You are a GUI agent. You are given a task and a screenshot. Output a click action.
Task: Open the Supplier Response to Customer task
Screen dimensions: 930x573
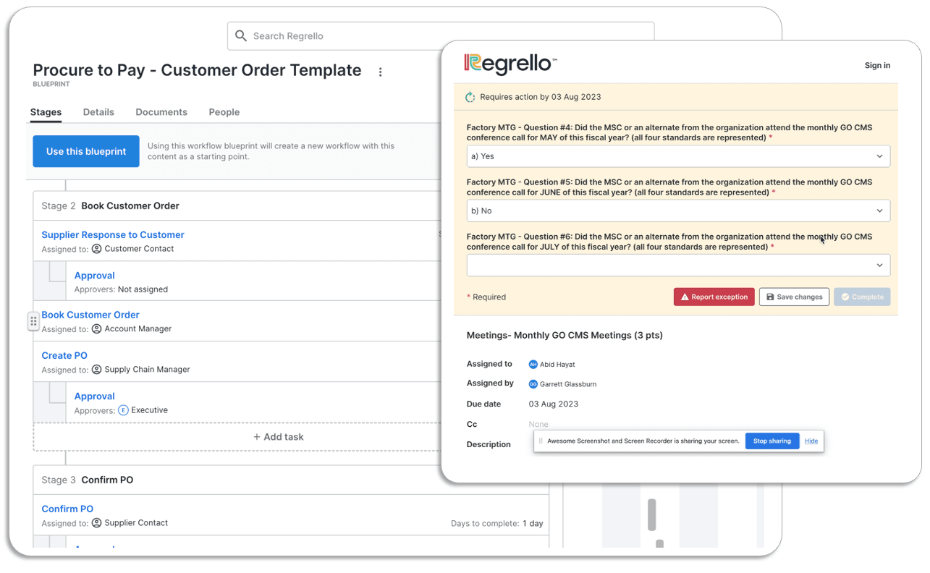pos(113,234)
